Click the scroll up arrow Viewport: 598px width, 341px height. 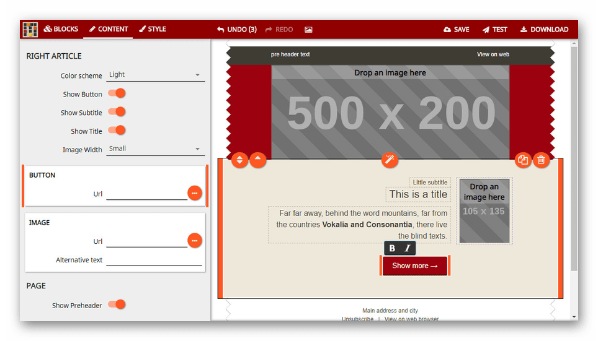coord(574,44)
